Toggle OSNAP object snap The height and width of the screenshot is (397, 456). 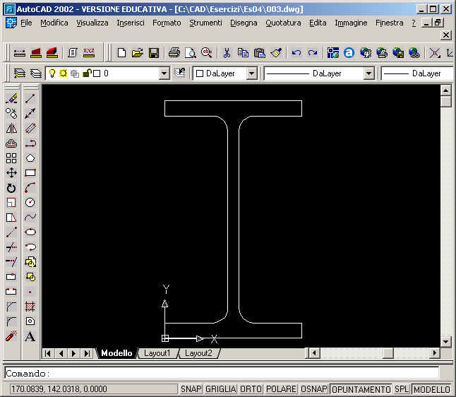pyautogui.click(x=314, y=389)
